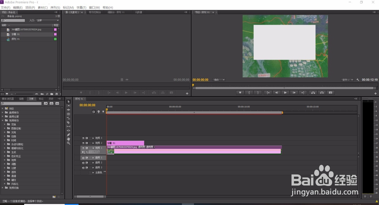Click Mark Out brace in program monitor
Image resolution: width=379 pixels, height=205 pixels.
pyautogui.click(x=258, y=92)
